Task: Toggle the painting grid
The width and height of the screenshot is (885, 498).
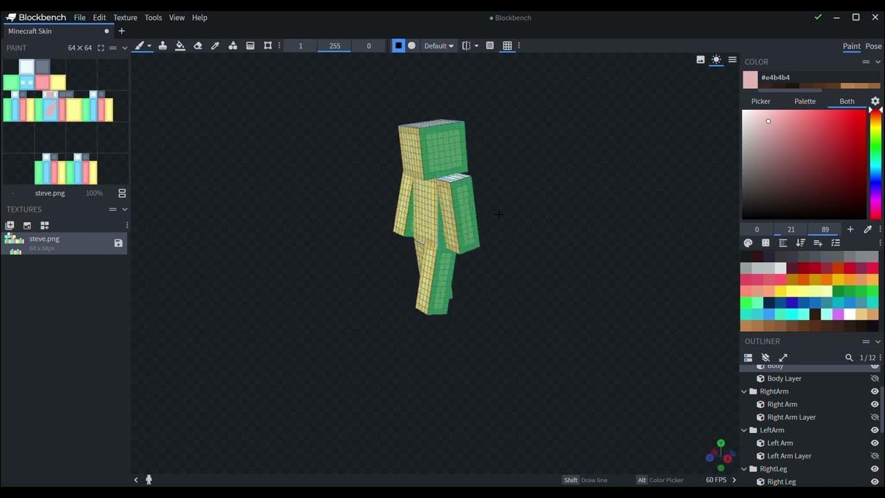Action: click(507, 46)
